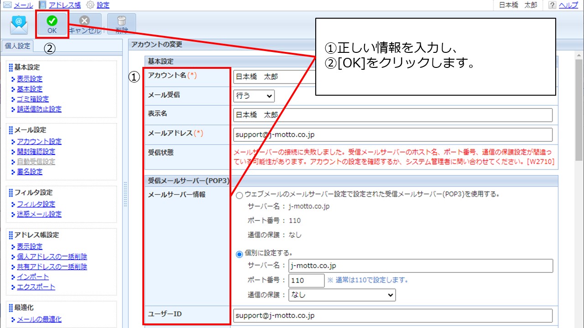Screen dimensions: 584x328
Task: Open インポート in the sidebar
Action: coord(33,277)
